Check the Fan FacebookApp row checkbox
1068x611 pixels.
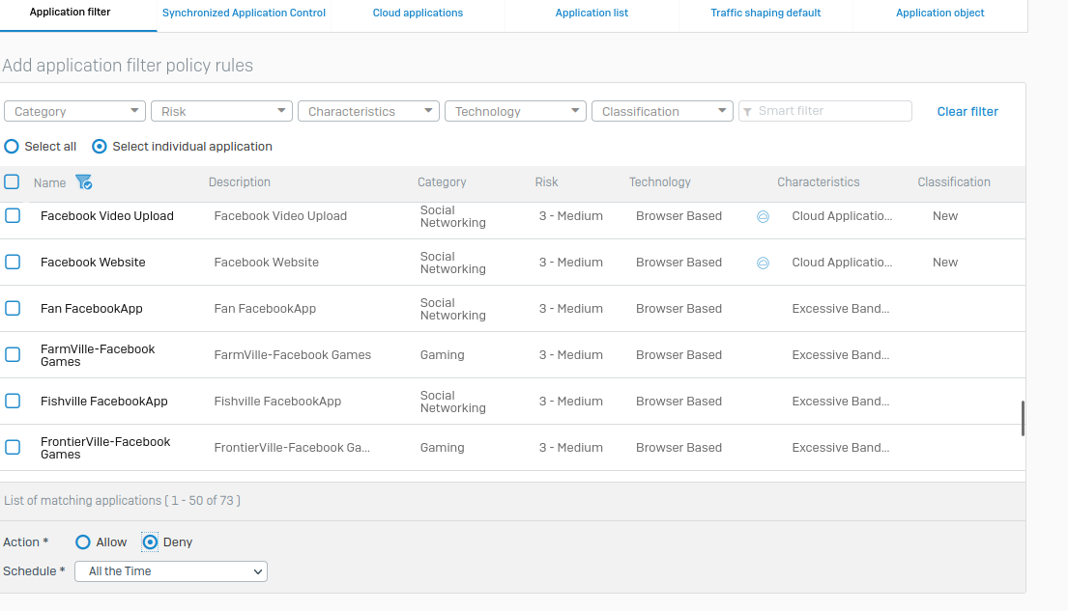pos(13,308)
